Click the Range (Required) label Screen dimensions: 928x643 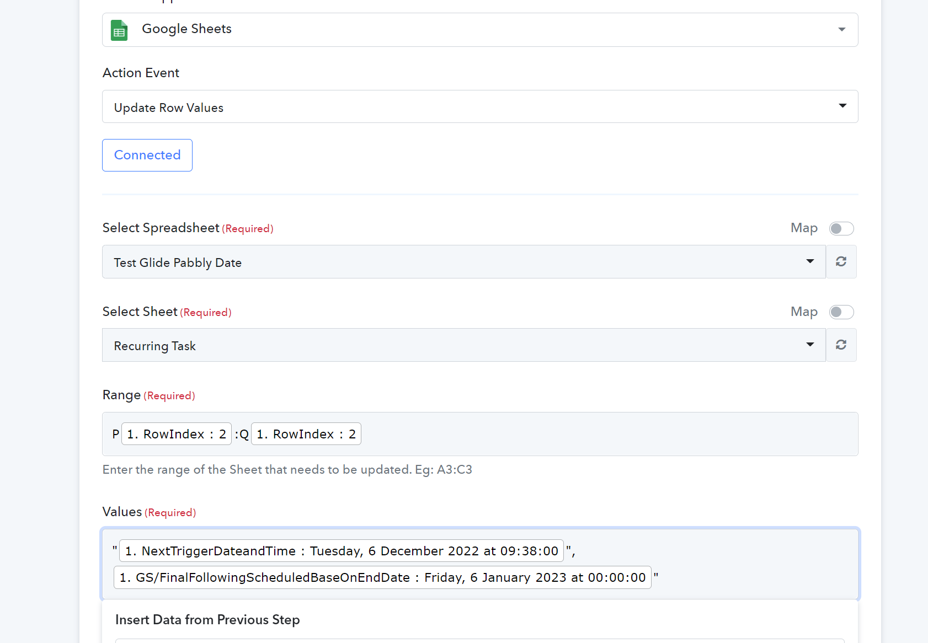[x=148, y=395]
